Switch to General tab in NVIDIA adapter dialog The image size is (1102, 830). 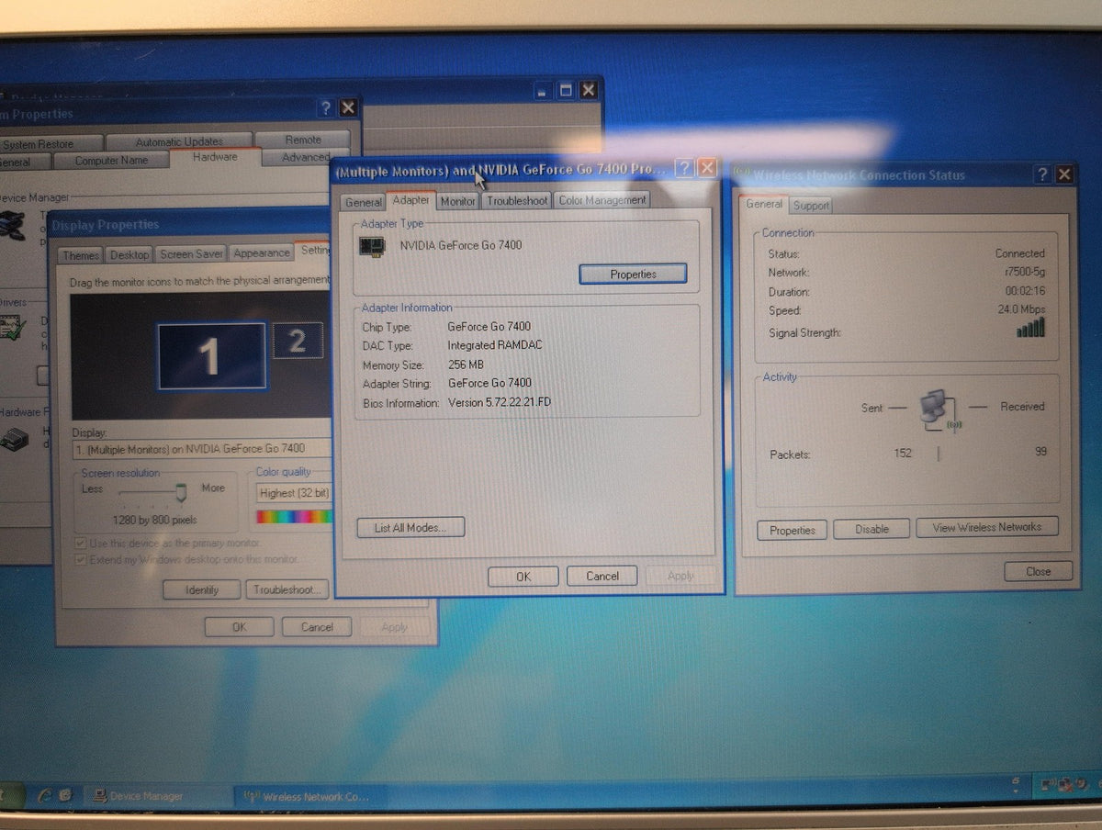pos(364,202)
